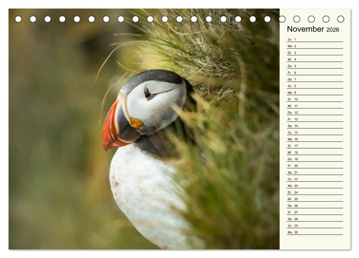Select the row So 29
The image size is (359, 258).
pyautogui.click(x=315, y=225)
